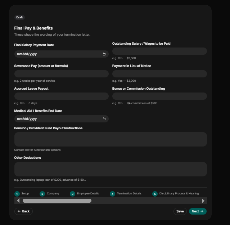Focus the Final Salary Payment Date field
The height and width of the screenshot is (225, 230).
coord(62,54)
